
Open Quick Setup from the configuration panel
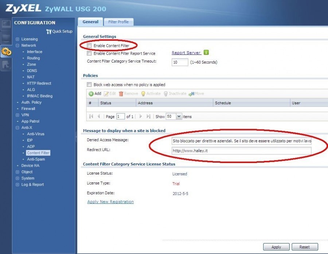click(59, 31)
